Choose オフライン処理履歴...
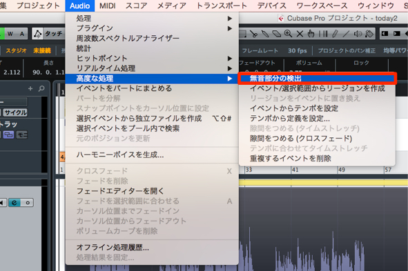The width and height of the screenshot is (408, 271). point(152,248)
